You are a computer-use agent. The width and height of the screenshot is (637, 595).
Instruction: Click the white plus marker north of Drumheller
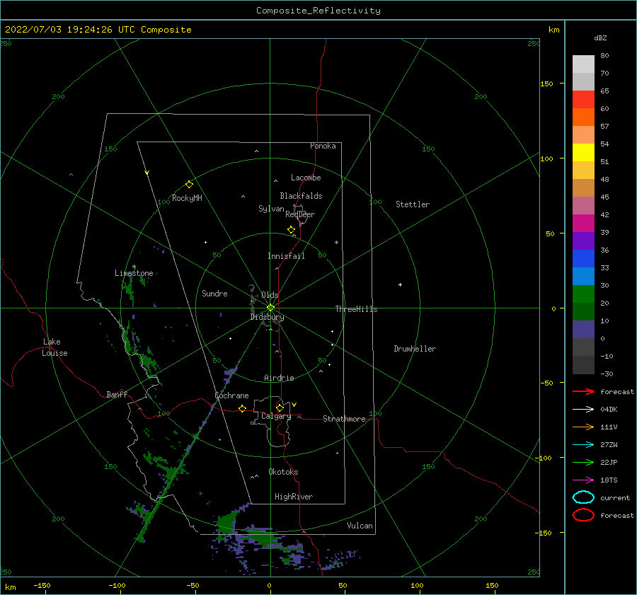400,284
